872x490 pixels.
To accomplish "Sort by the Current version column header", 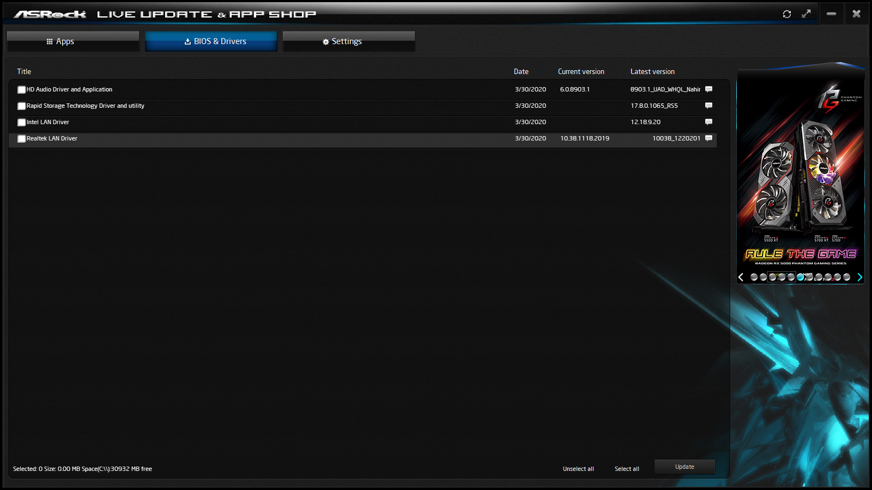I will point(581,71).
